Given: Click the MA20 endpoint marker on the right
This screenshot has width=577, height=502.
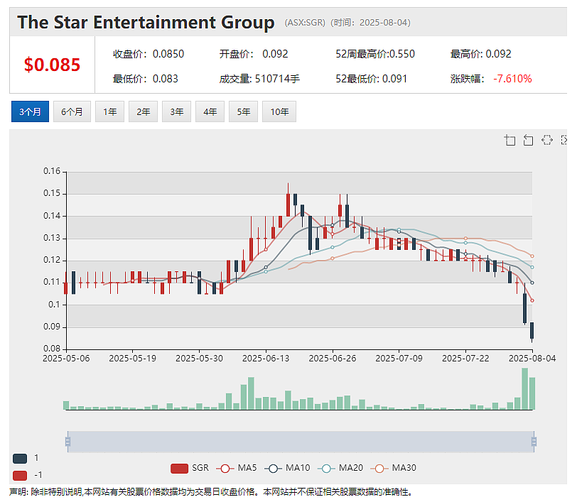Looking at the screenshot, I should [x=532, y=267].
